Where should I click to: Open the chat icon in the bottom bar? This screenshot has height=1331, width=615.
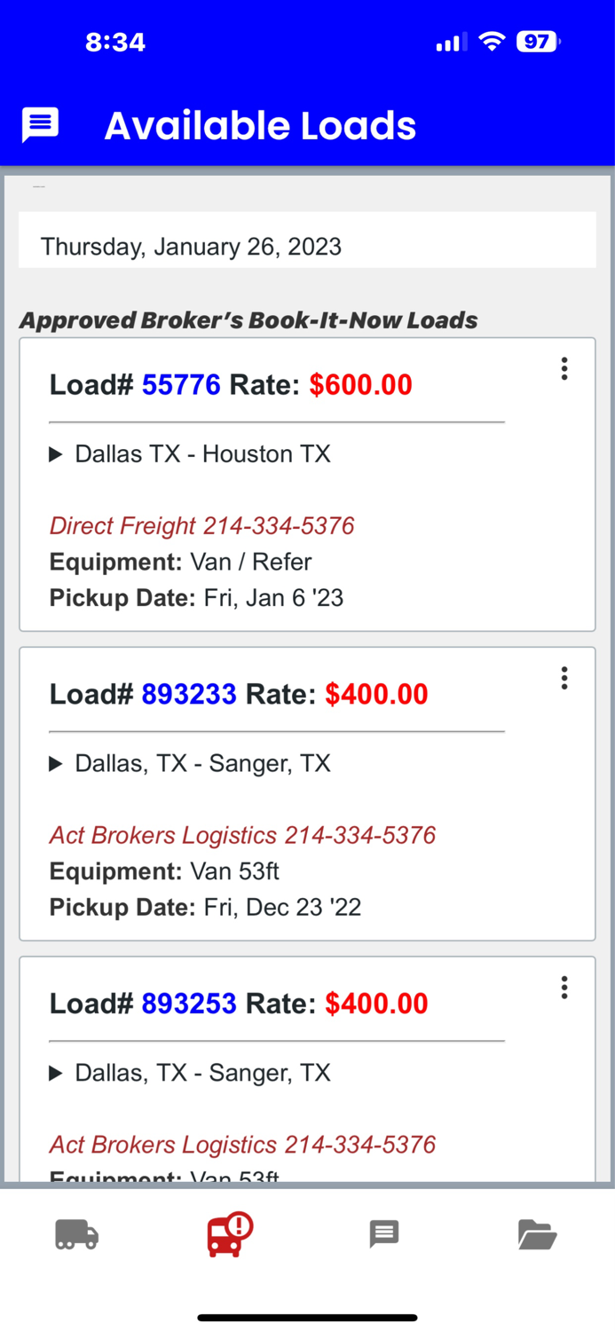383,1234
